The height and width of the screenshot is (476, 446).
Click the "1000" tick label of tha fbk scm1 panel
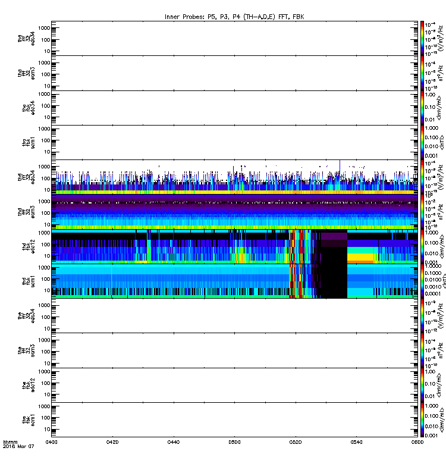(44, 129)
